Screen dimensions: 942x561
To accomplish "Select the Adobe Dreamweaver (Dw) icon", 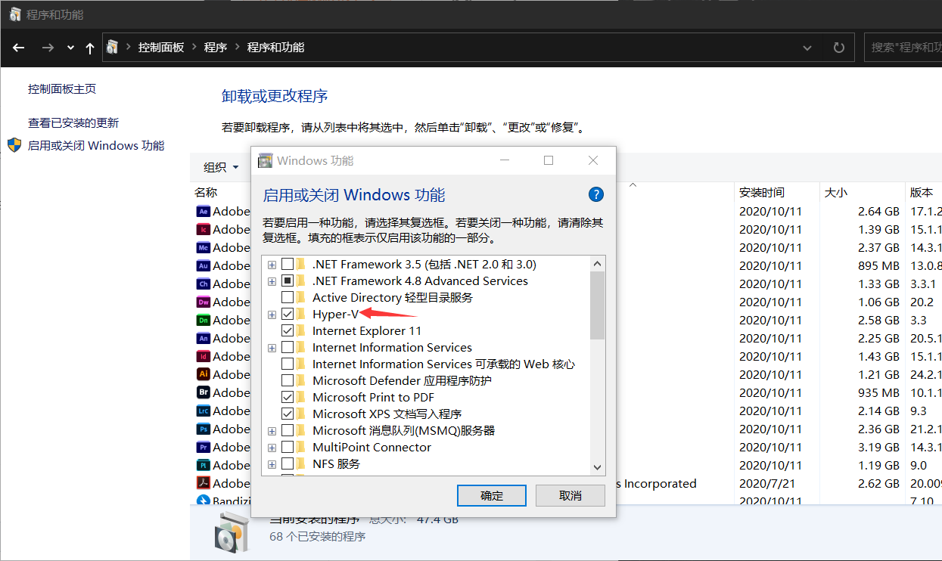I will [203, 302].
